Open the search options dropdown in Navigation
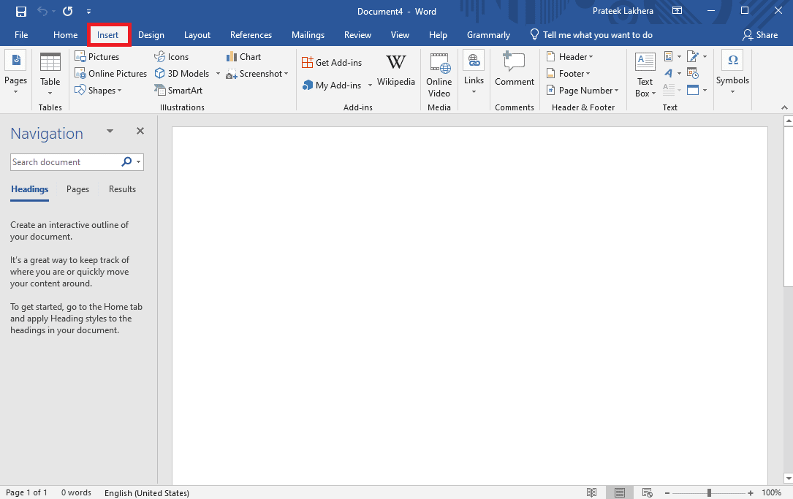793x499 pixels. [139, 161]
